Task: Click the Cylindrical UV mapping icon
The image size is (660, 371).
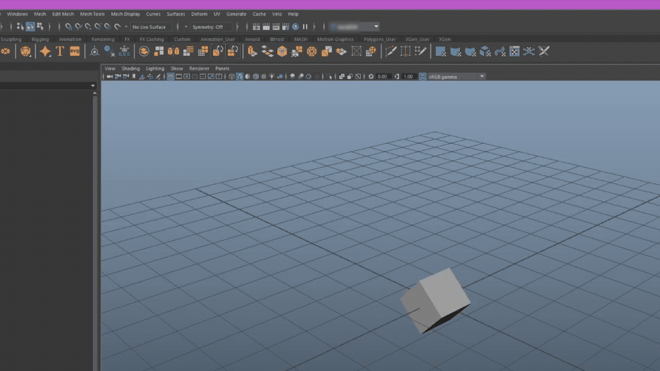Action: pos(456,51)
